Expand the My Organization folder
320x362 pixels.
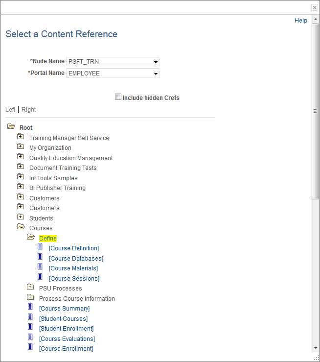(21, 146)
